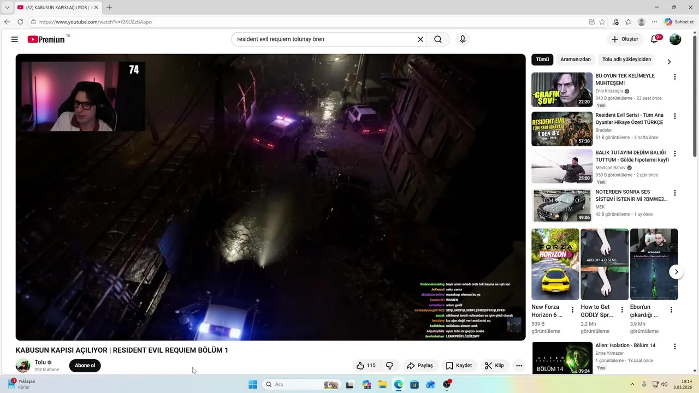Open New Forza Horizon 6 short
This screenshot has width=699, height=393.
tap(555, 264)
